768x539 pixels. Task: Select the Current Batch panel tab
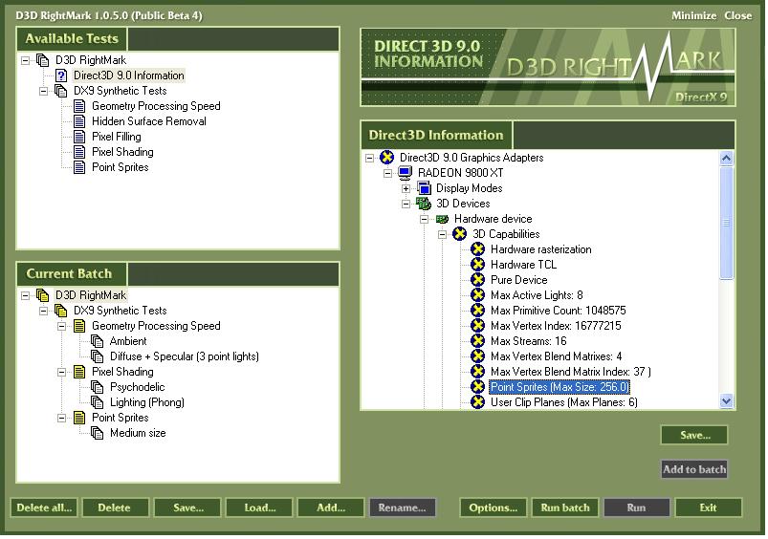tap(72, 273)
